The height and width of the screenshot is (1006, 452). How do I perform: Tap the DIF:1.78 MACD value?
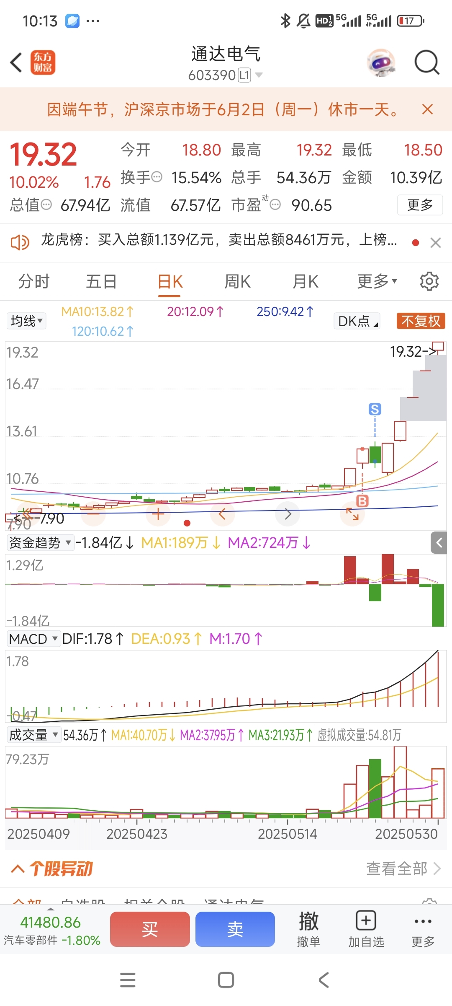93,639
